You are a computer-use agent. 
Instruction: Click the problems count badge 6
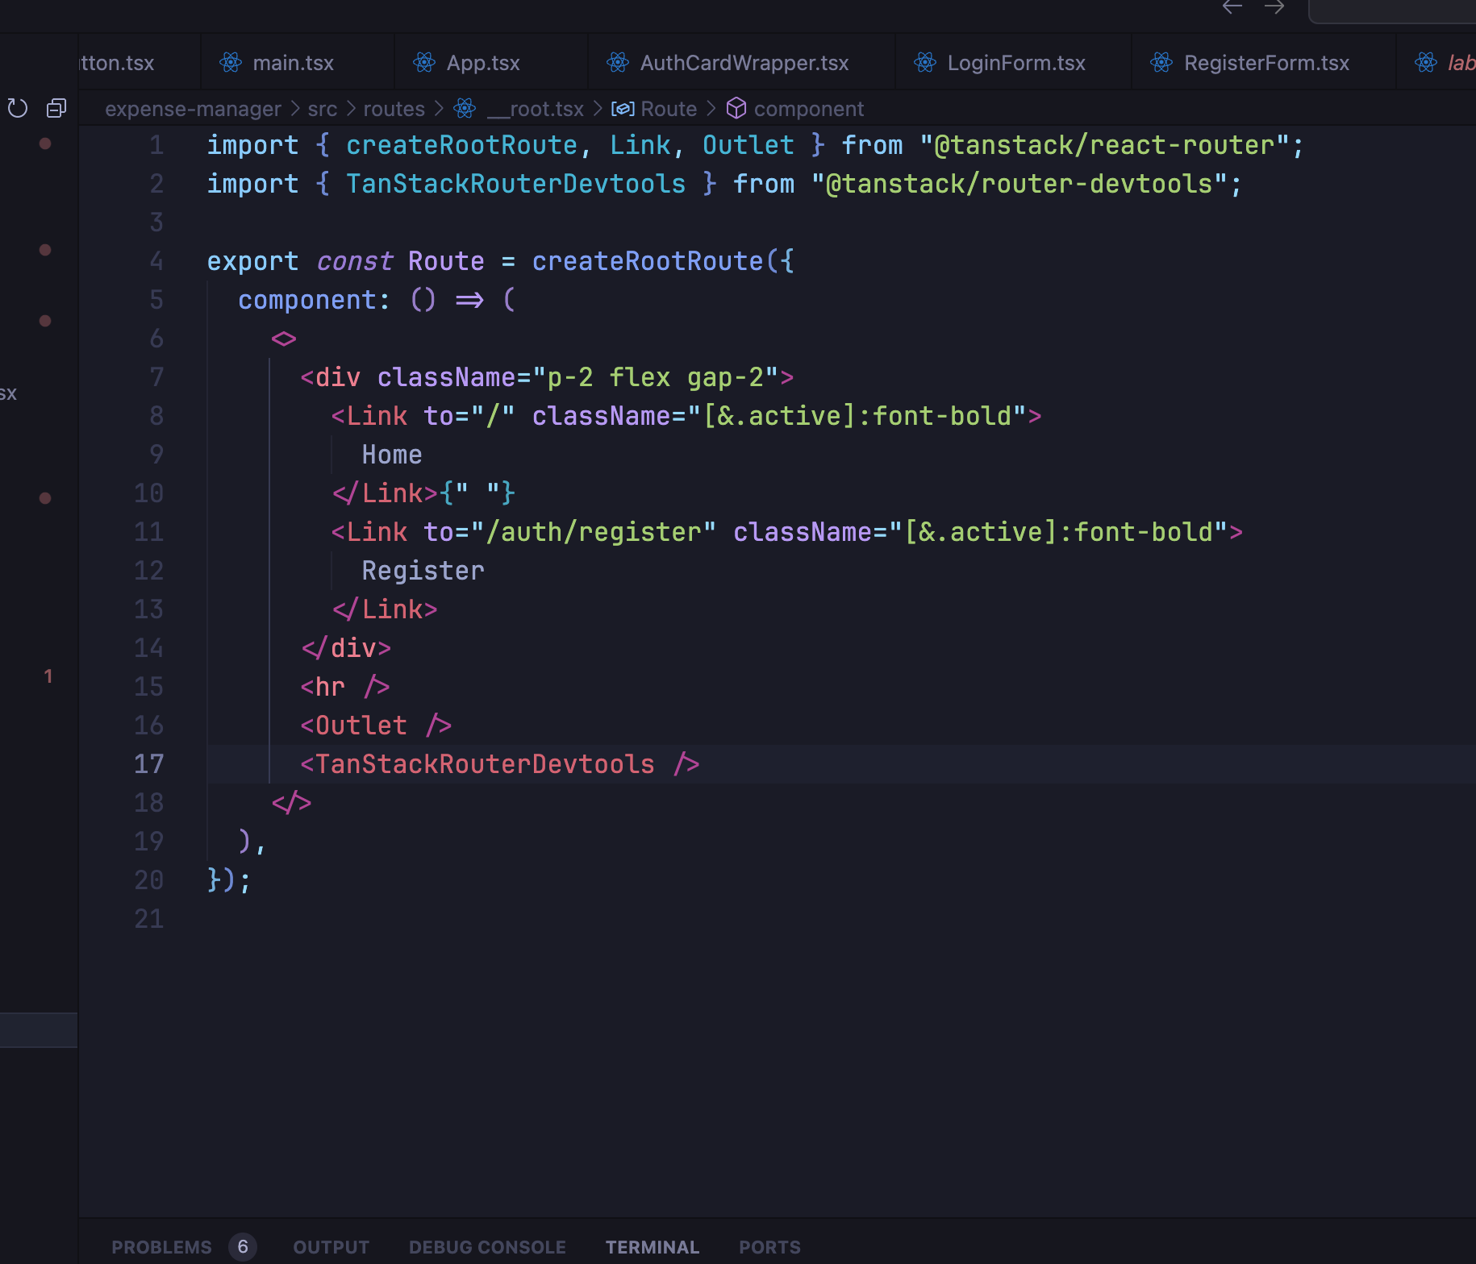click(243, 1247)
